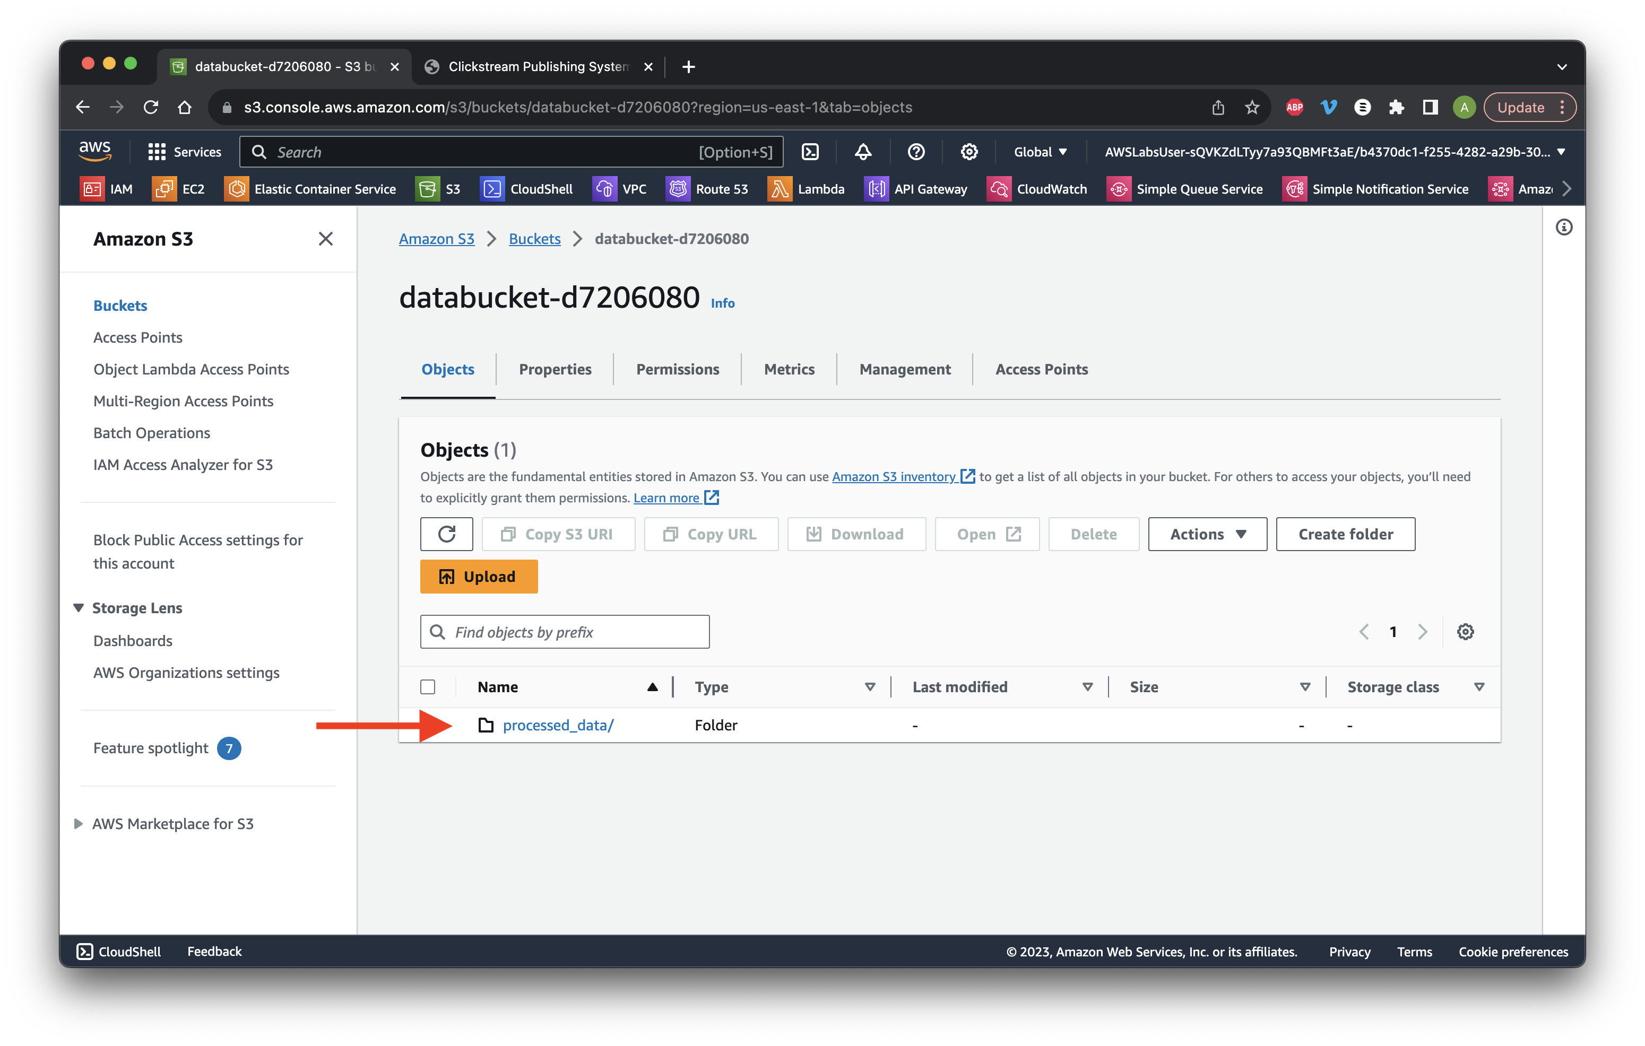Open the notifications bell
Screen dimensions: 1645x1046
click(863, 152)
